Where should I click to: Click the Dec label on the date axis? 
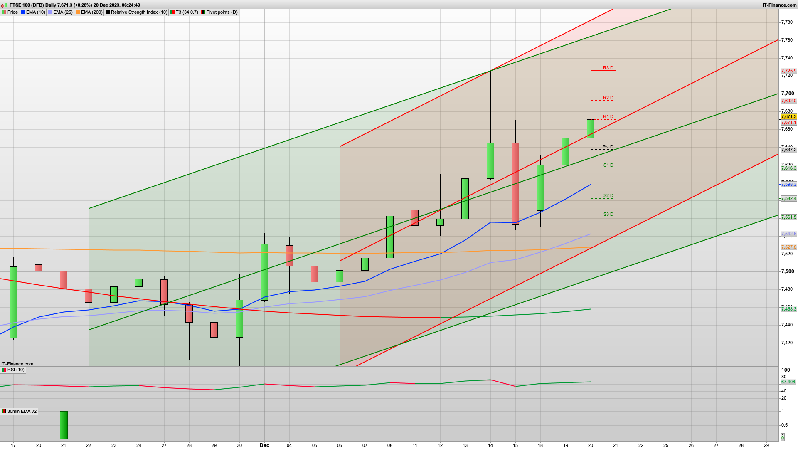click(264, 445)
